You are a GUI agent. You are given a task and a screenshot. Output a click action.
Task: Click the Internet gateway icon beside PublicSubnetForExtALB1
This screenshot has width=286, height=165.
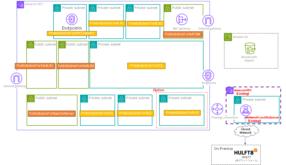click(x=16, y=78)
